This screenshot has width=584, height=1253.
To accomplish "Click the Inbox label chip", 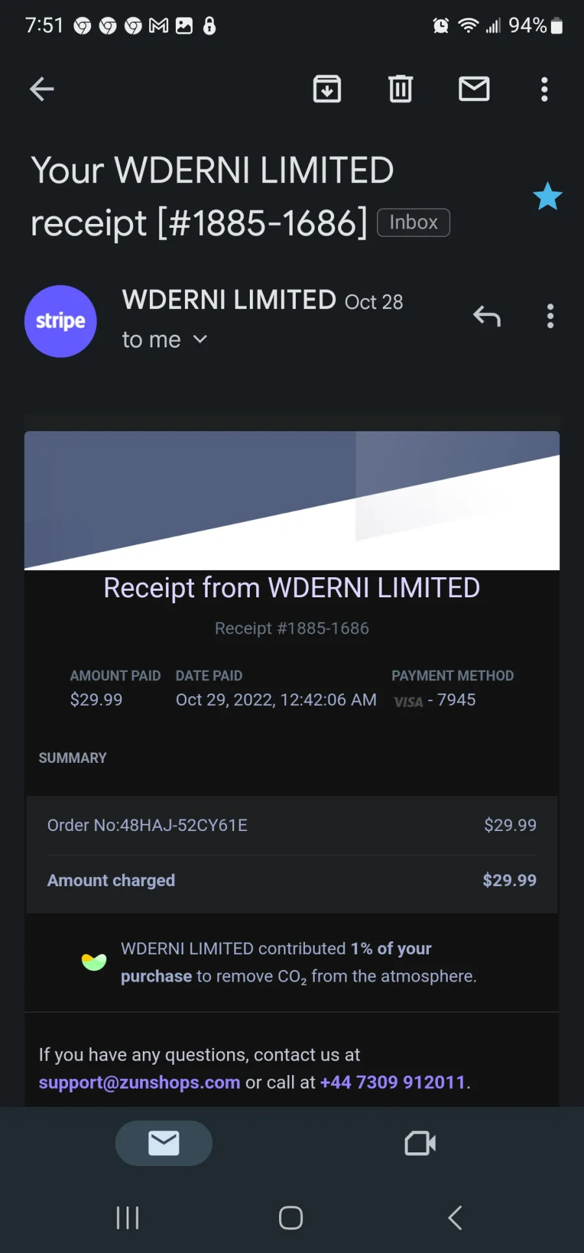I will point(413,223).
